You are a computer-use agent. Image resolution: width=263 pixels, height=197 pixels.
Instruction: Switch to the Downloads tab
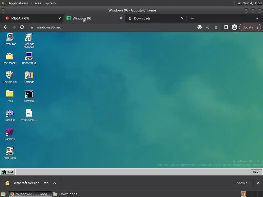pos(156,18)
